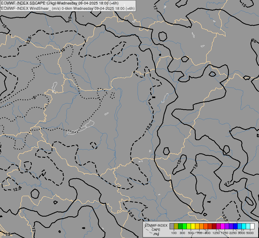This screenshot has width=259, height=238.
Task: Click the contour label 10 on the dotted line
Action: [x=63, y=50]
